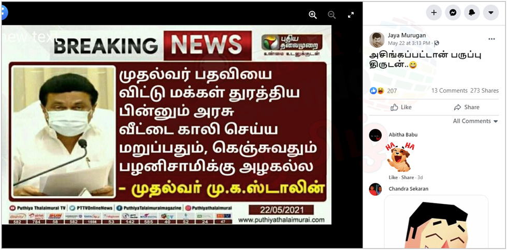507x250 pixels.
Task: Expand the All Comments filter
Action: [475, 121]
